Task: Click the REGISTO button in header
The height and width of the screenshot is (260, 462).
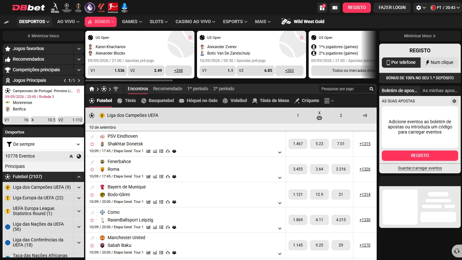Action: pyautogui.click(x=357, y=7)
